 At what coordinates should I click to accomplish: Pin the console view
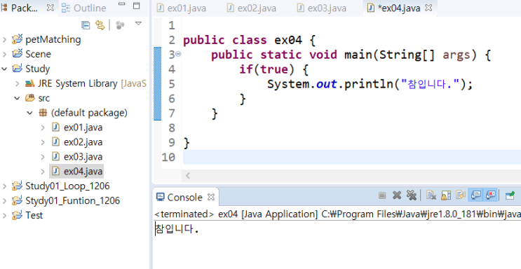(x=510, y=195)
